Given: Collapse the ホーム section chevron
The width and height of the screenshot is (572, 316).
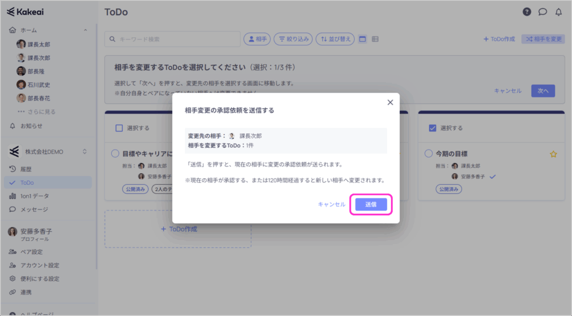Looking at the screenshot, I should click(x=85, y=30).
